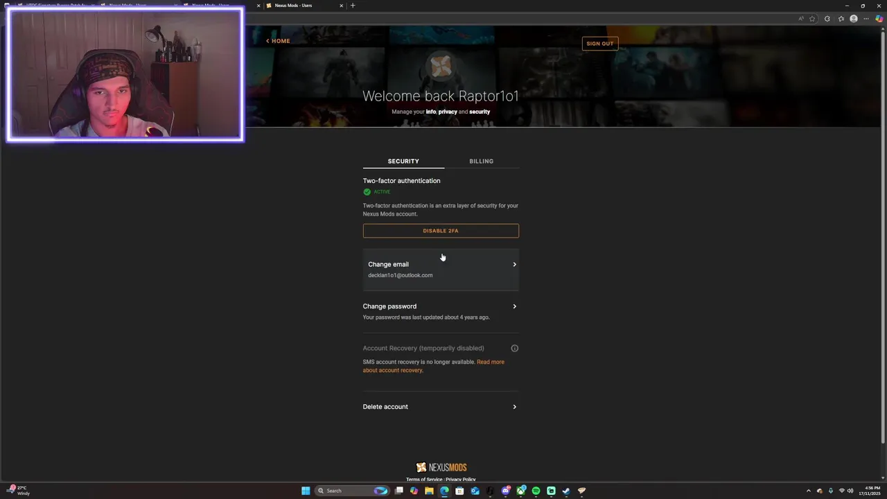The width and height of the screenshot is (887, 499).
Task: Open Outlook from the taskbar
Action: 475,491
